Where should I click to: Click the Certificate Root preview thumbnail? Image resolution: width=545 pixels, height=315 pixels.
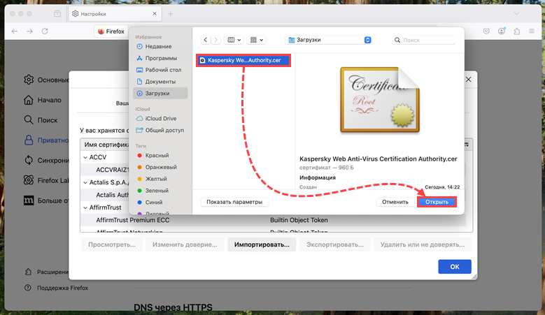(380, 100)
